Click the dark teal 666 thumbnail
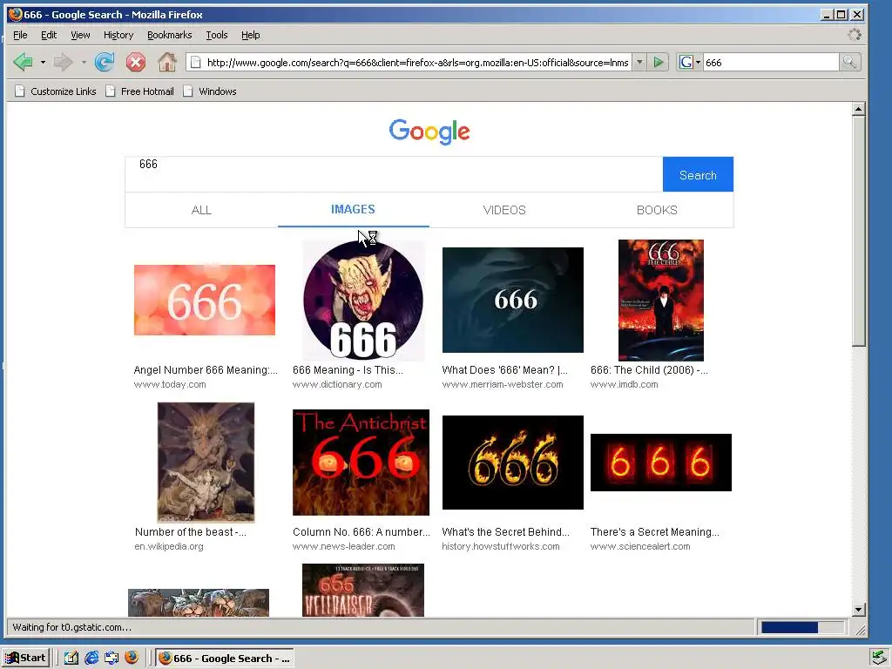Screen dimensions: 892x669 click(x=512, y=300)
